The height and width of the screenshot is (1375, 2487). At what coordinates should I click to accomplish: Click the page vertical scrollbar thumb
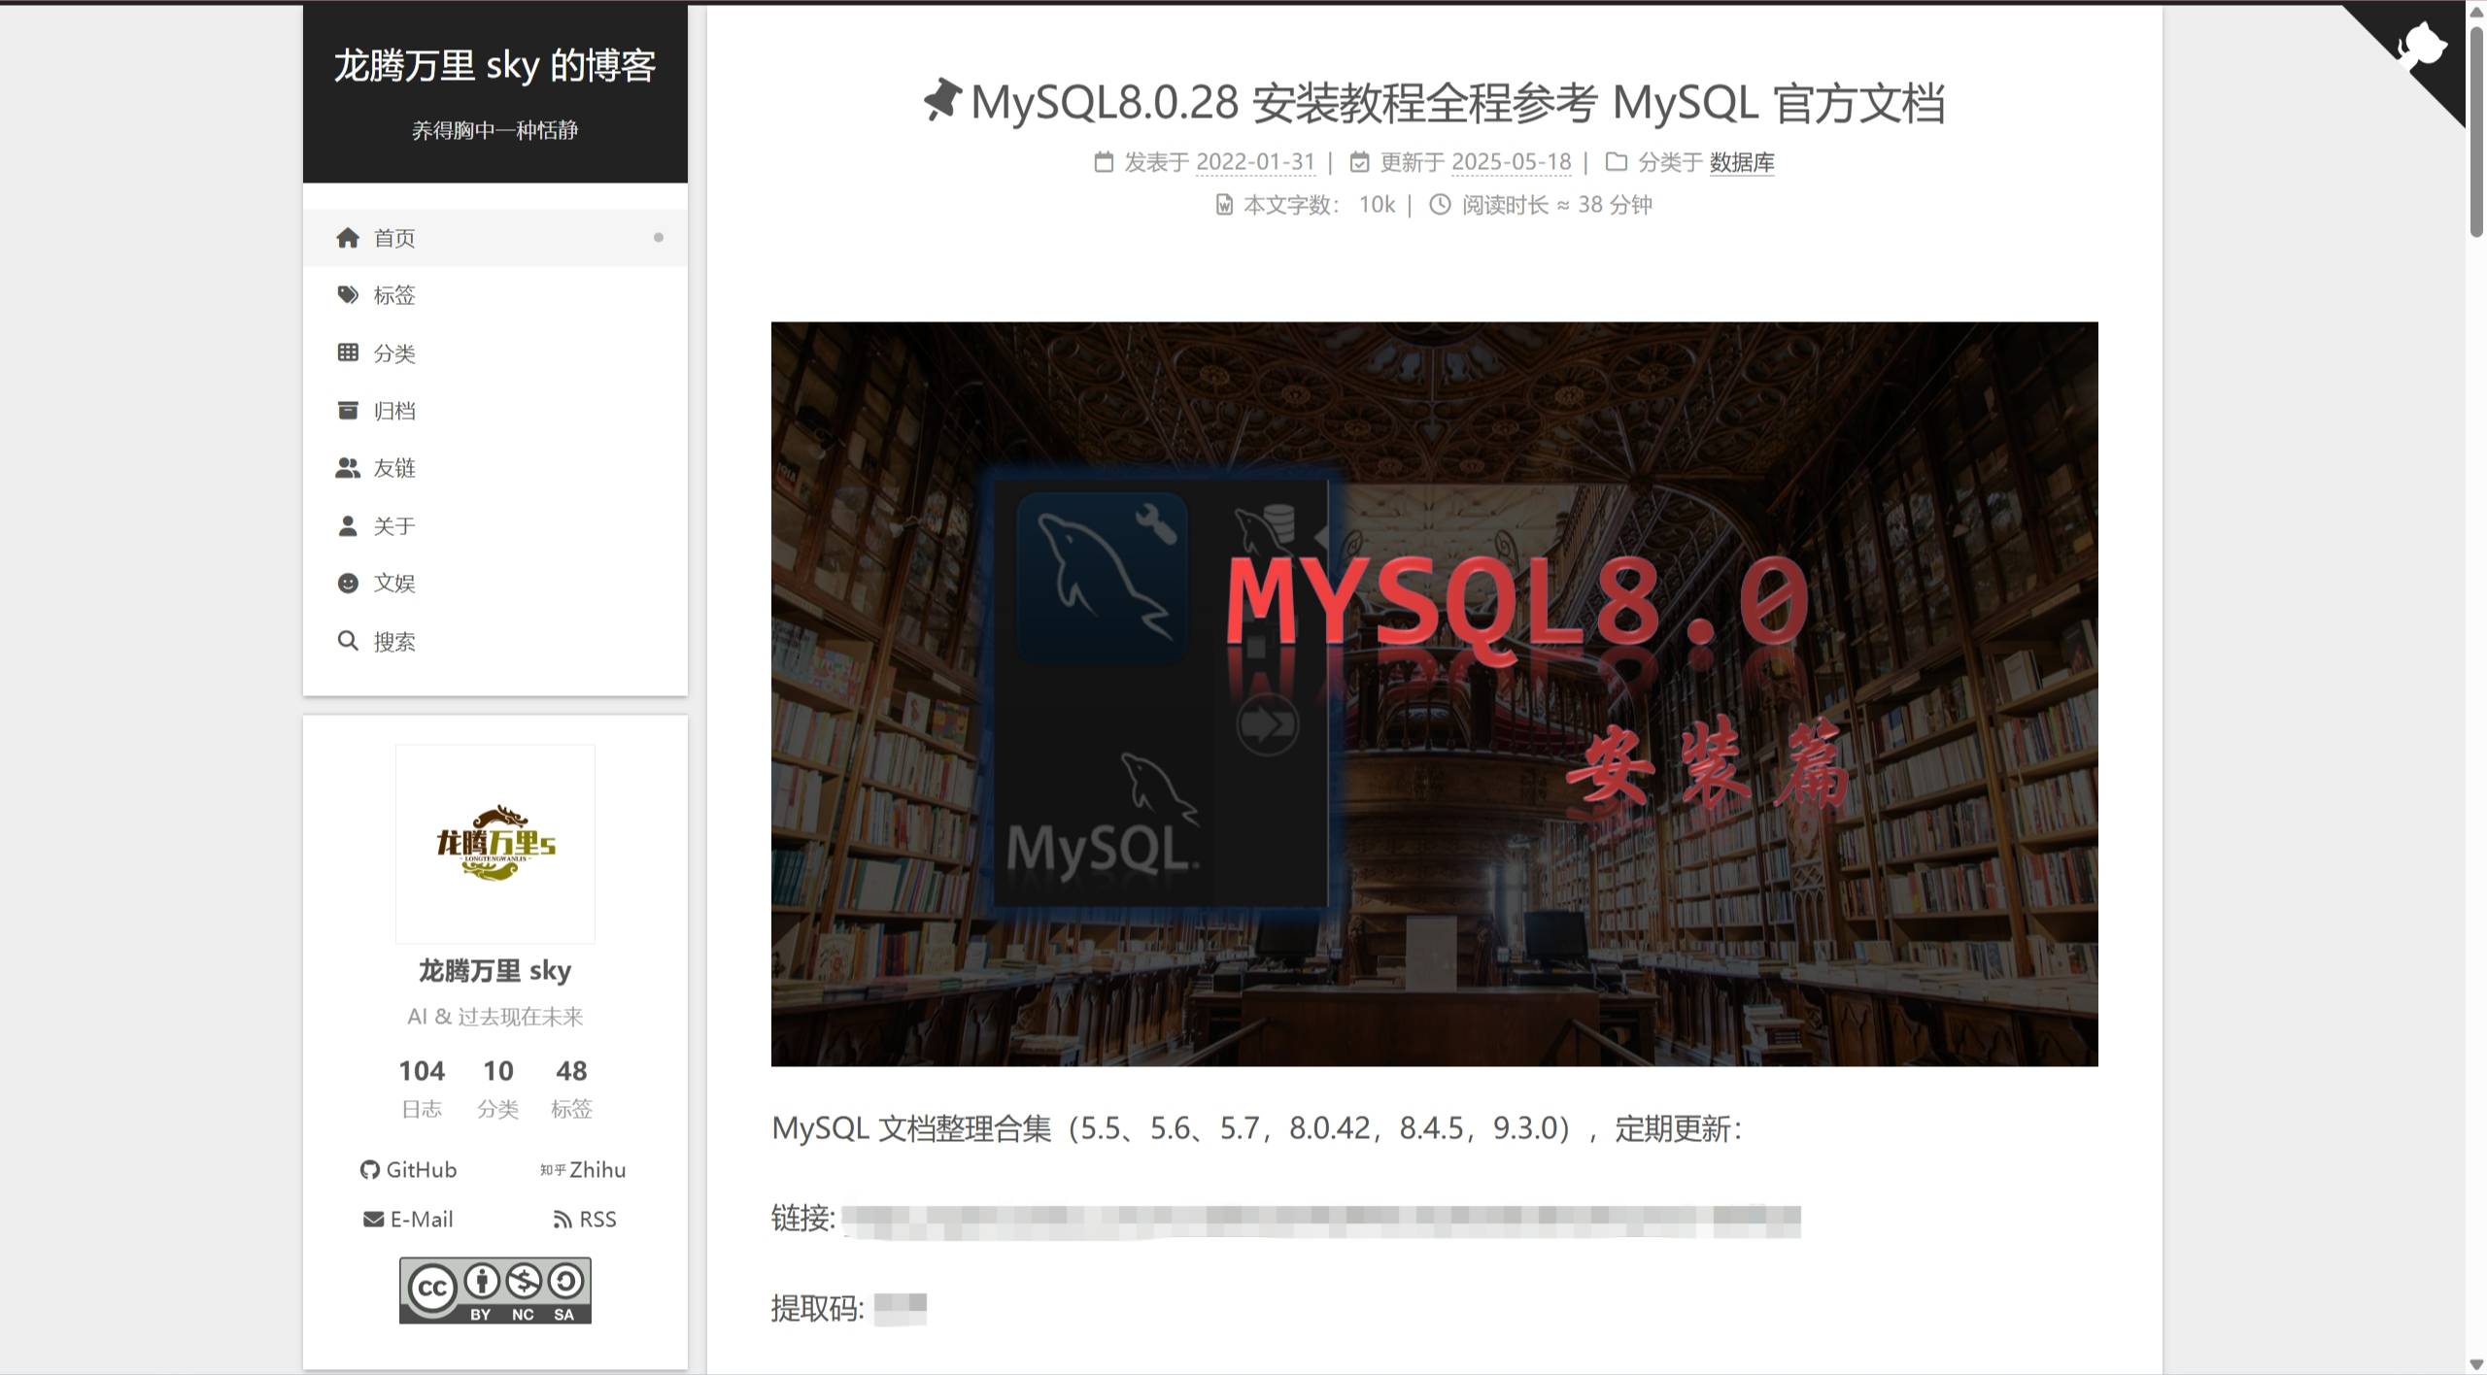(2476, 131)
